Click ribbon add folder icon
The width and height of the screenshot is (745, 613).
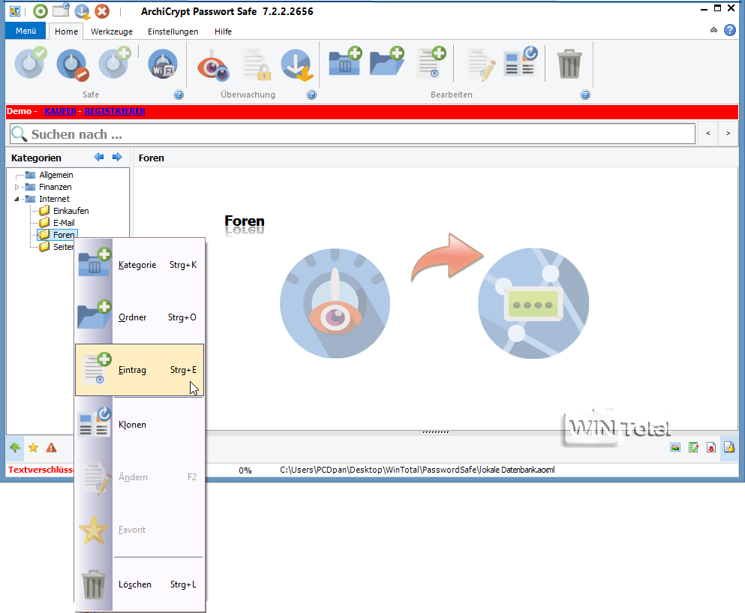click(x=386, y=62)
